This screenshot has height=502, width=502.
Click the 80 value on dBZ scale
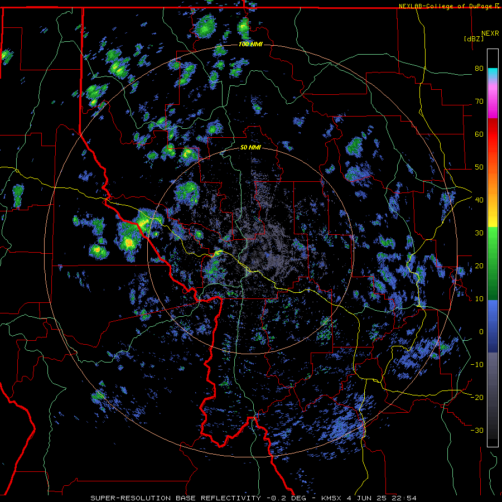(479, 69)
